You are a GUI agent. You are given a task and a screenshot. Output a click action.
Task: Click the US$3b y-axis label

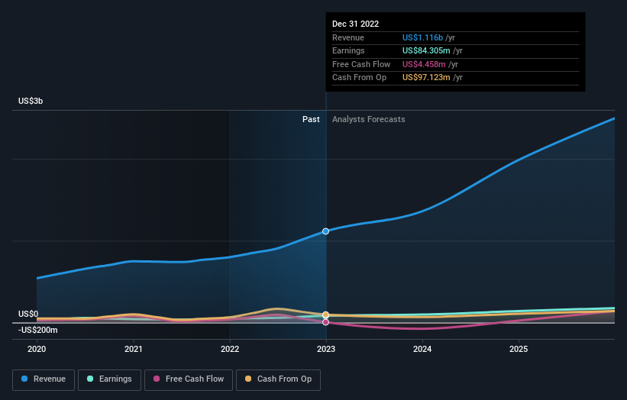[x=31, y=101]
